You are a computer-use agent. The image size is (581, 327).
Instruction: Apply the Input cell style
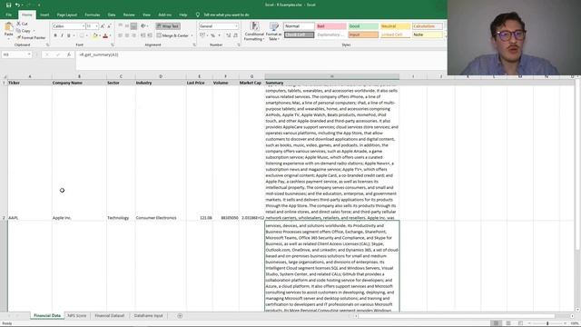pyautogui.click(x=363, y=35)
